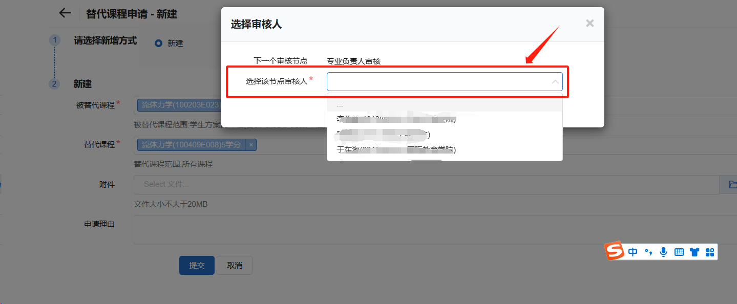Collapse the 选择该节点审核人 dropdown arrow

[555, 82]
